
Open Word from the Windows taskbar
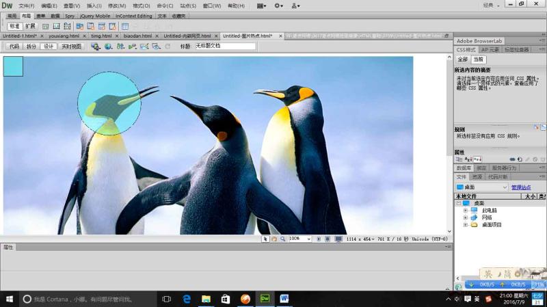point(284,299)
